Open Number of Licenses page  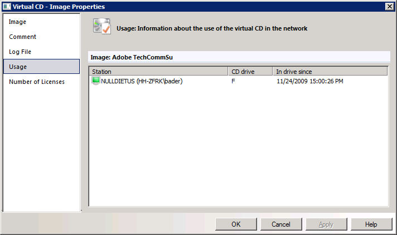point(37,82)
